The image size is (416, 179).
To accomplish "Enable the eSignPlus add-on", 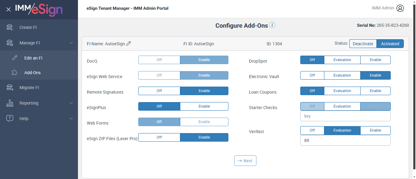I will [x=204, y=106].
